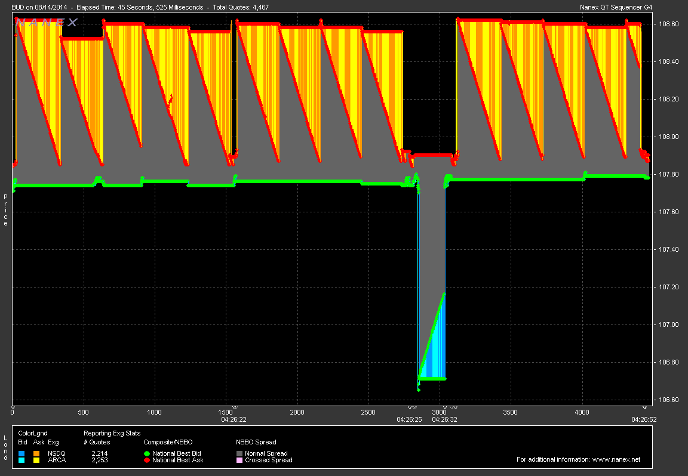Click the 2000 tick on the x-axis
688x476 pixels.
(x=297, y=412)
